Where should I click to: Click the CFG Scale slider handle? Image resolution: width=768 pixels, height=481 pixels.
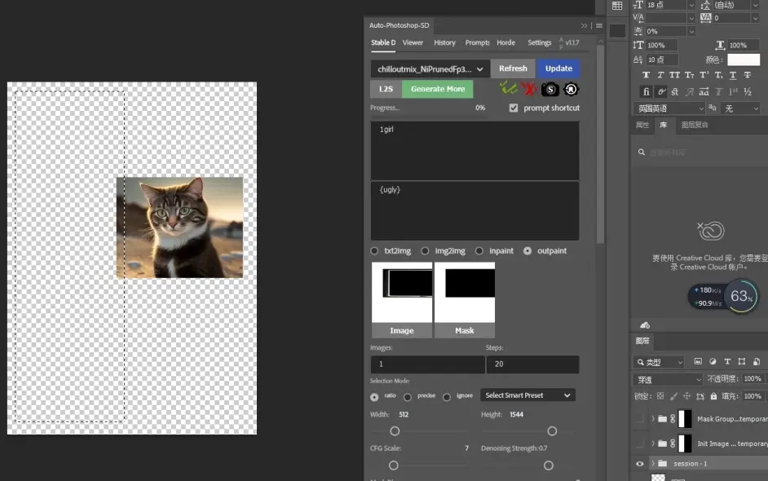[x=394, y=465]
